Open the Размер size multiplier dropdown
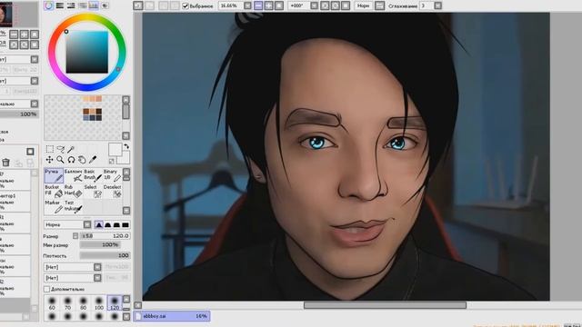Image resolution: width=582 pixels, height=327 pixels. [75, 236]
